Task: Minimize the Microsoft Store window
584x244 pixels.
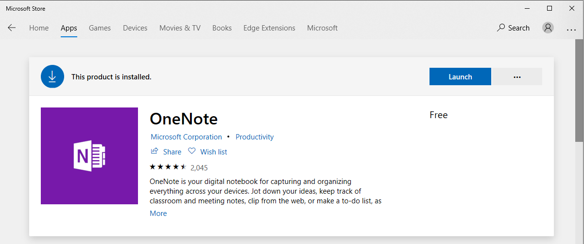Action: (527, 8)
